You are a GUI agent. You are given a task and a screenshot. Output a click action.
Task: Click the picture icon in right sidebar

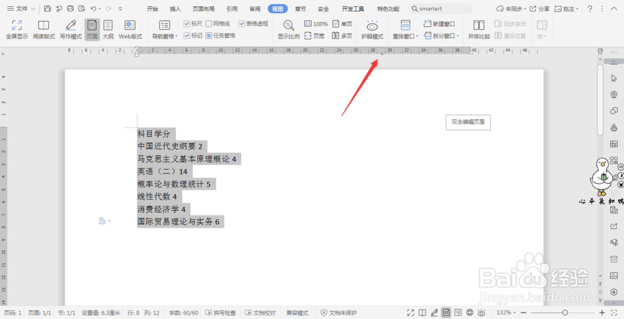[x=614, y=275]
